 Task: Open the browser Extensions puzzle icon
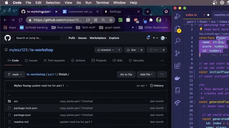[151, 20]
